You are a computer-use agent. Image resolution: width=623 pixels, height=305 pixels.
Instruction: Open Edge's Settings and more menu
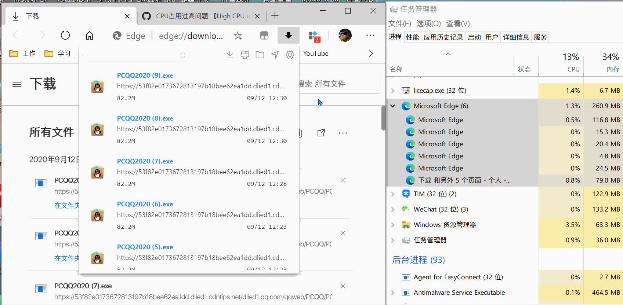pos(370,35)
